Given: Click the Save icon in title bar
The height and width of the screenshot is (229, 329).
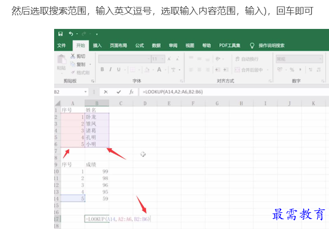Looking at the screenshot, I should pyautogui.click(x=60, y=34).
